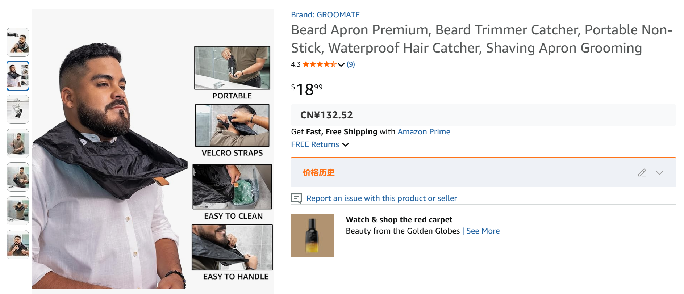The height and width of the screenshot is (294, 684).
Task: Click Report an issue with this product
Action: click(381, 198)
